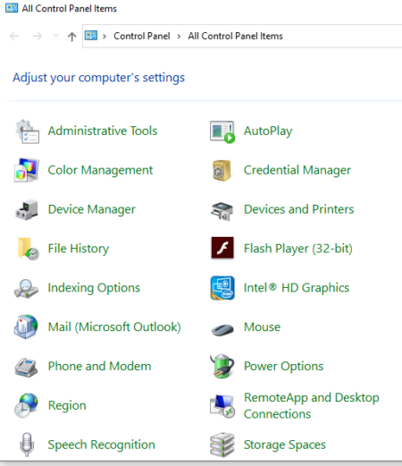Open the Flash Player (32-bit) link
Screen dimensions: 402x466
click(298, 249)
